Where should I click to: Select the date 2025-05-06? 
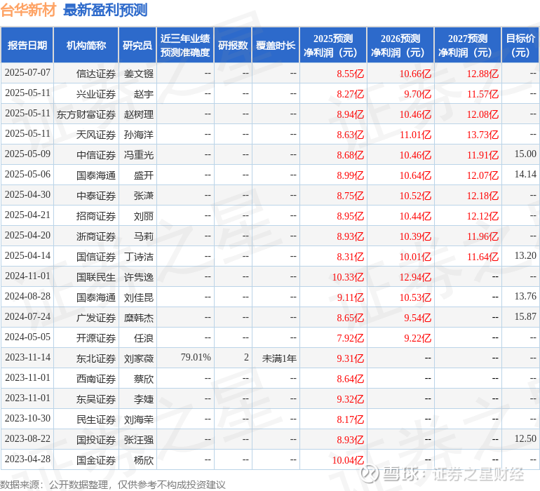coord(27,175)
